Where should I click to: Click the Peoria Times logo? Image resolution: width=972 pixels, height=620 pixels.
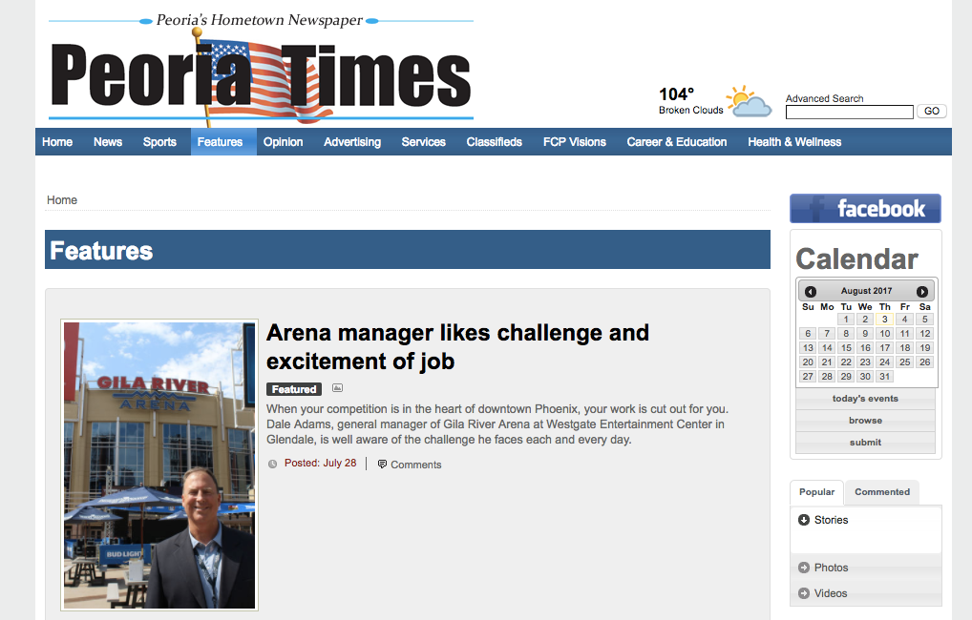coord(261,70)
